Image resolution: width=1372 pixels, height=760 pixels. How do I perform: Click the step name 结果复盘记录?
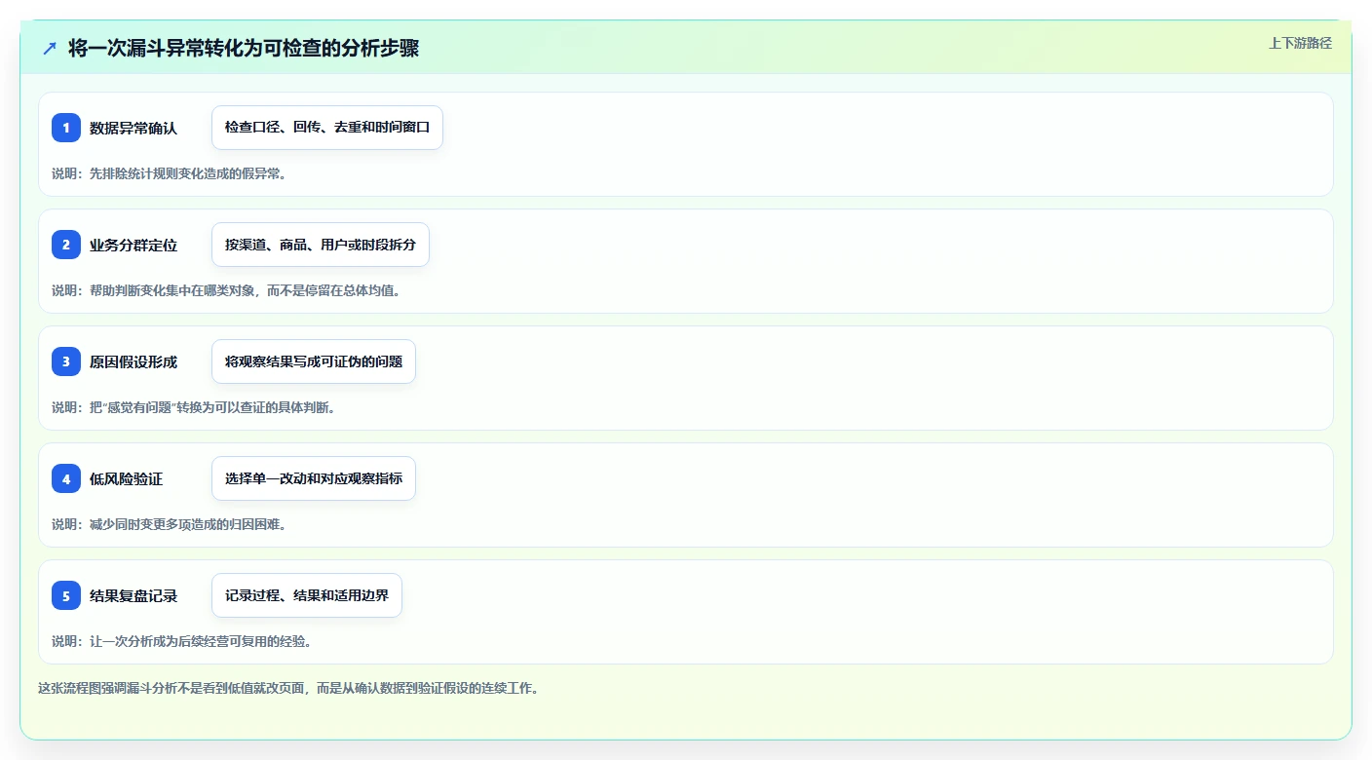pyautogui.click(x=133, y=595)
